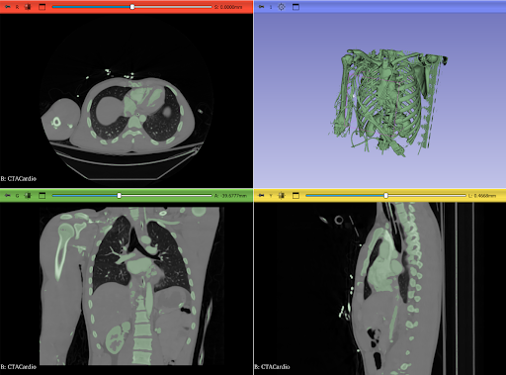The height and width of the screenshot is (375, 506).
Task: Click the pin icon in the yellow slice bar
Action: (261, 196)
